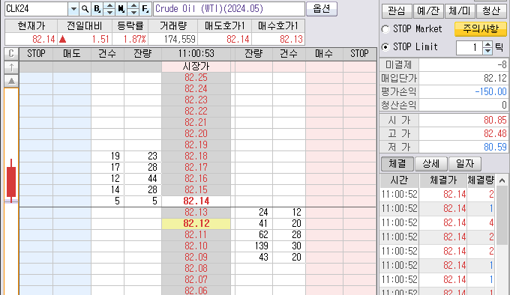Screen dimensions: 510x295
Task: Click the red candlestick mini chart
Action: click(x=11, y=181)
